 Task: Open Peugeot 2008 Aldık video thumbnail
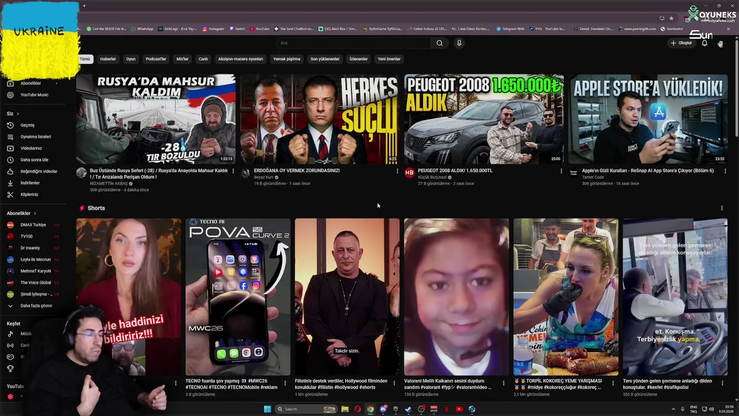(x=484, y=119)
